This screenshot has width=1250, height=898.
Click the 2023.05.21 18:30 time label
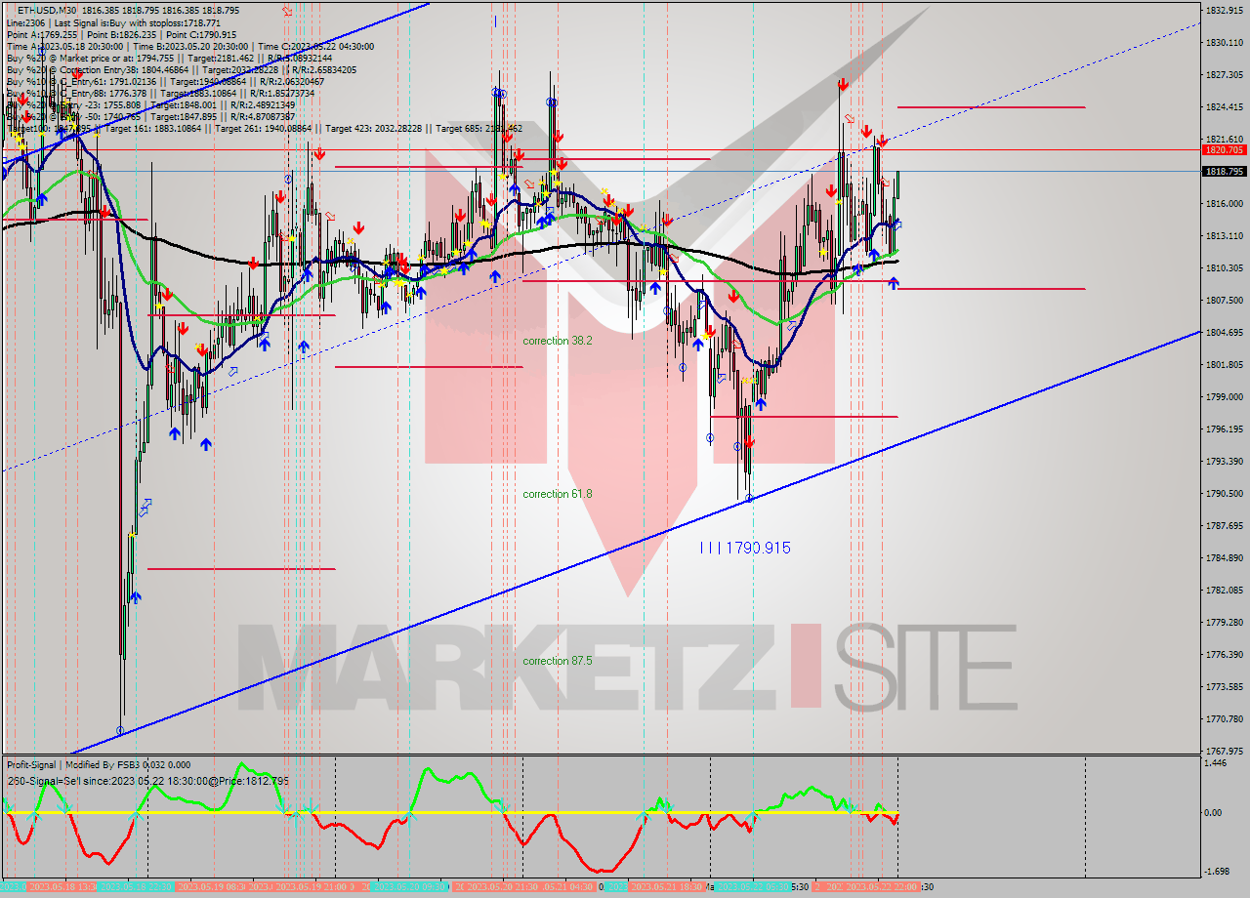(667, 886)
